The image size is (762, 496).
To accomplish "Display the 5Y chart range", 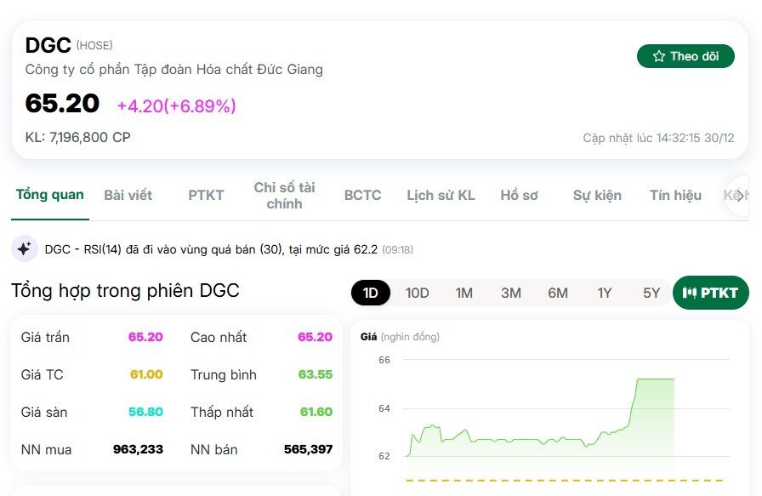I will [651, 294].
